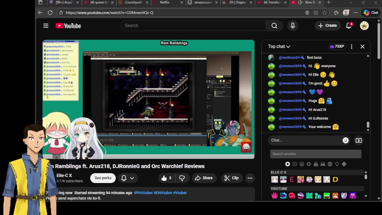
Task: Select the YouTube emote category
Action: (295, 164)
